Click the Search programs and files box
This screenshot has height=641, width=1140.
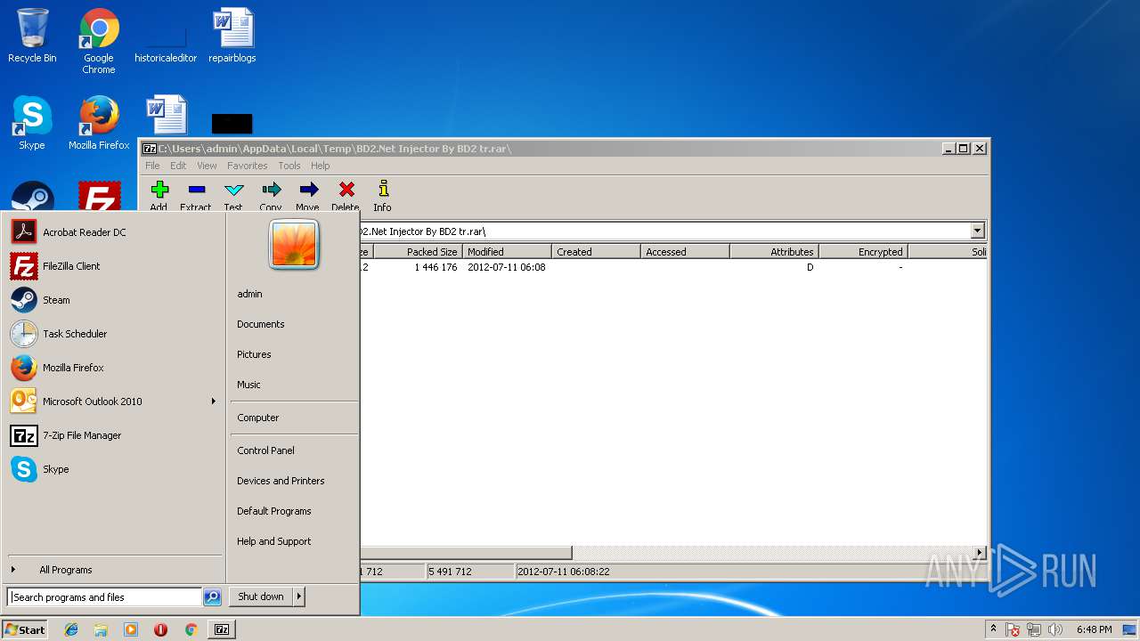(104, 597)
